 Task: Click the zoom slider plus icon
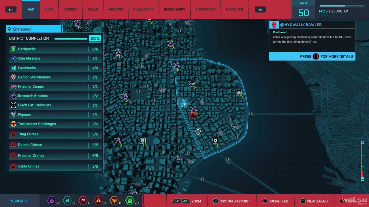[x=363, y=143]
